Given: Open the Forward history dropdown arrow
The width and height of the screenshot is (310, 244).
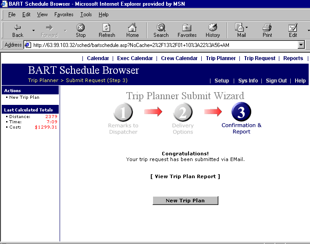Looking at the screenshot, I should coord(65,30).
